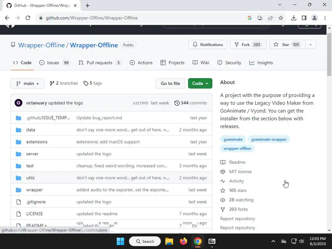This screenshot has height=249, width=332.
Task: Open the tab search chevron
Action: click(x=280, y=5)
